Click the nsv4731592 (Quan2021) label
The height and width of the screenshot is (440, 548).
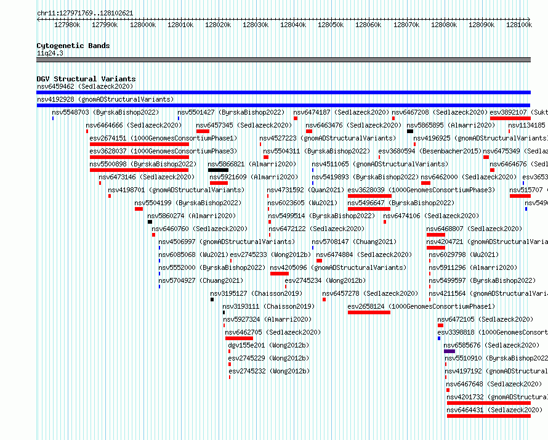(306, 190)
